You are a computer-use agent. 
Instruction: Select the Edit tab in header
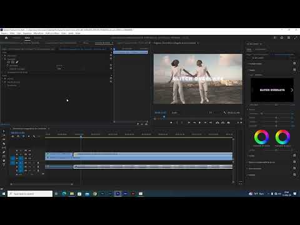coord(27,37)
